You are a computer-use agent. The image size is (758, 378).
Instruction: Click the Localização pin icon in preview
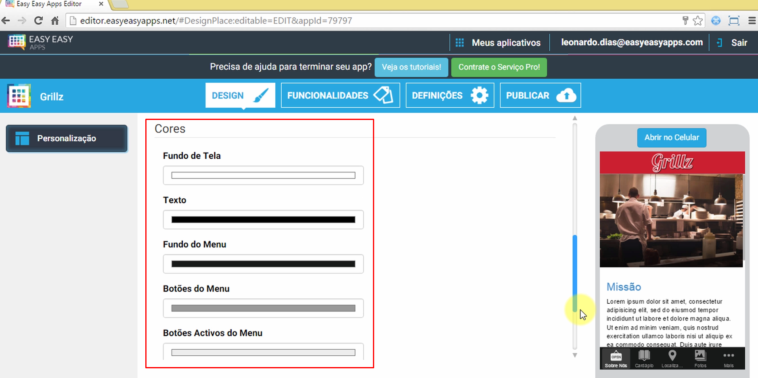pyautogui.click(x=672, y=356)
